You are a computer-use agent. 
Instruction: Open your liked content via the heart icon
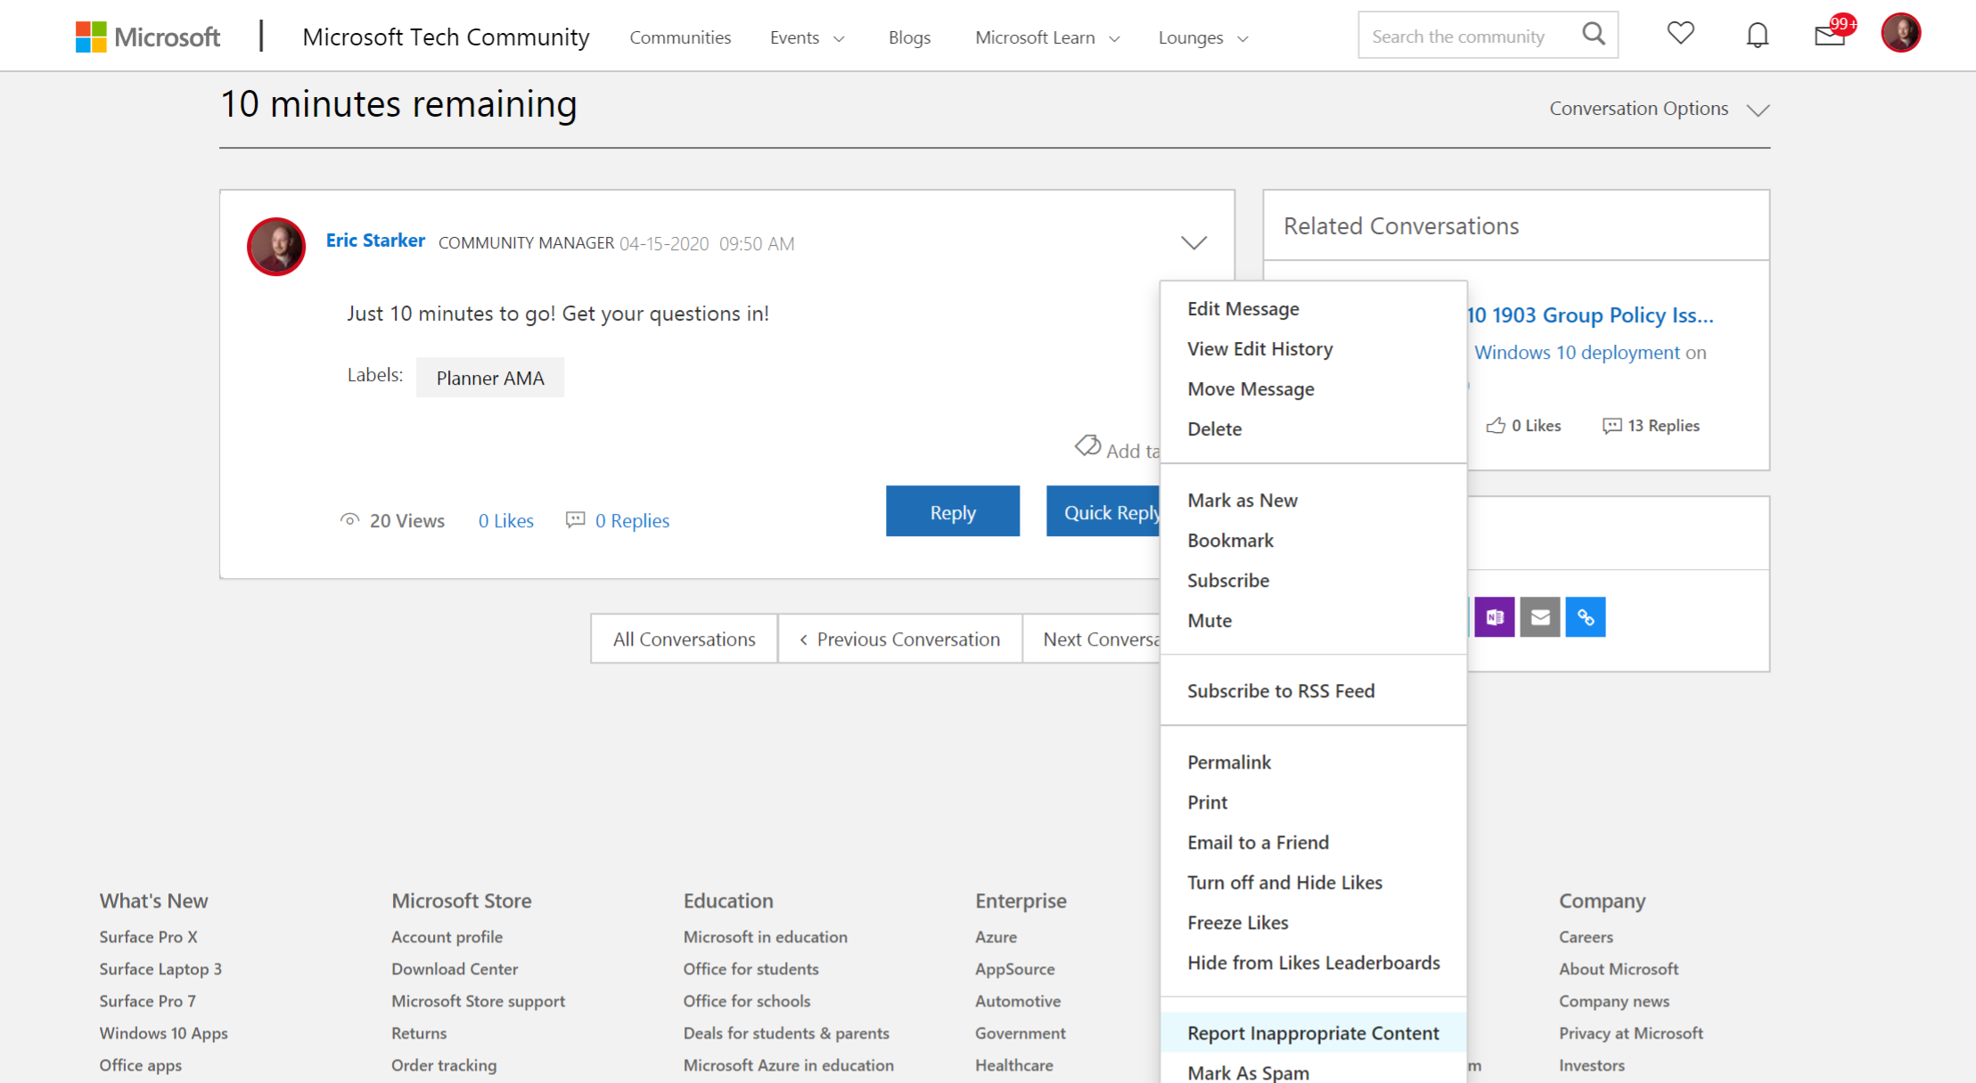[x=1680, y=34]
